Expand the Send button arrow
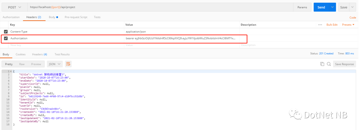 (332, 7)
